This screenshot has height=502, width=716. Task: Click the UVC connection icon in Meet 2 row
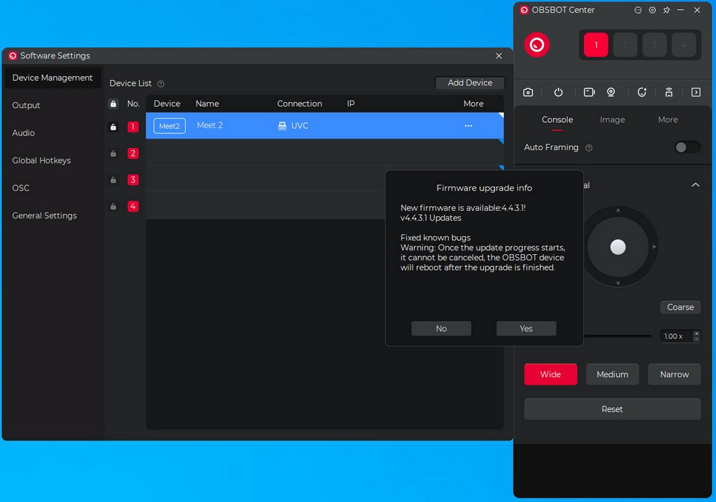282,126
